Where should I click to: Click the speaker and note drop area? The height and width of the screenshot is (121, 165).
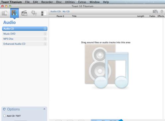107,66
